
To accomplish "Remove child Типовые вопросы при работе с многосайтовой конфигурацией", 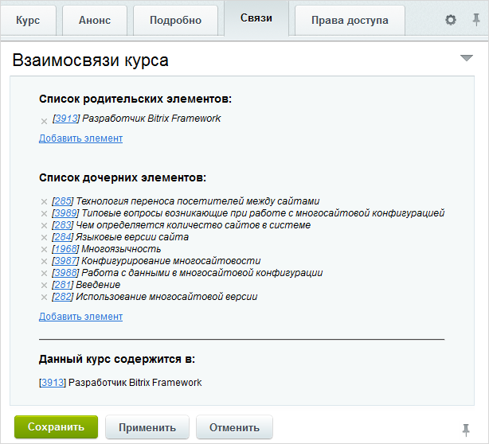I will (44, 214).
